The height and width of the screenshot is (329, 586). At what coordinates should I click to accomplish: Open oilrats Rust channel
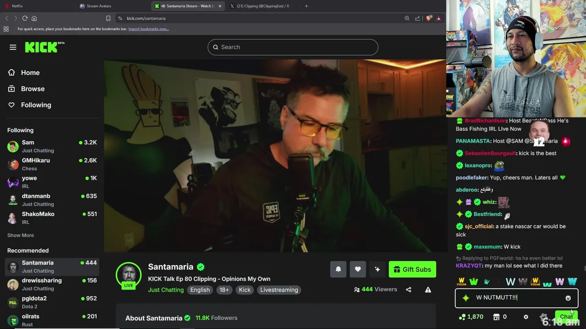pyautogui.click(x=52, y=320)
